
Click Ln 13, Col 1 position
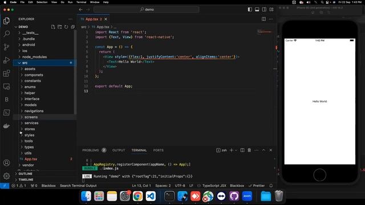[x=141, y=186]
